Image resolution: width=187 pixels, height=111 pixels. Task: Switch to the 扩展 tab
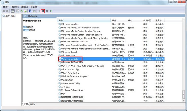tap(26, 104)
